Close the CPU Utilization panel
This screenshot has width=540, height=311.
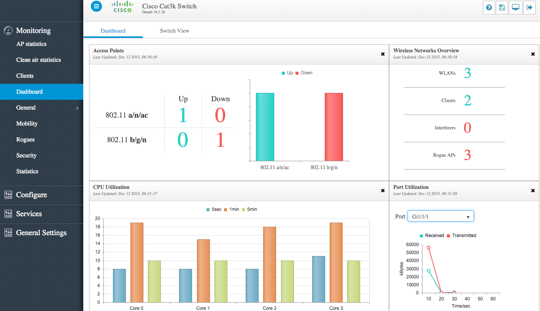coord(383,191)
